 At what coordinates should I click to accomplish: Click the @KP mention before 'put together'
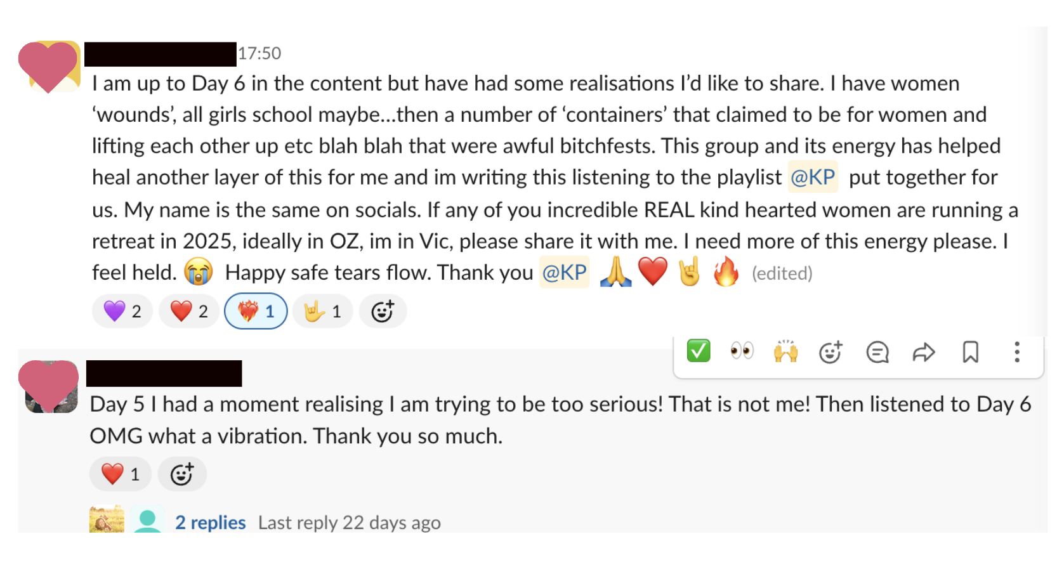[813, 177]
